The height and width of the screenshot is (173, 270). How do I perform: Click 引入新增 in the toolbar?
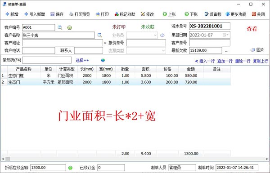[35, 14]
